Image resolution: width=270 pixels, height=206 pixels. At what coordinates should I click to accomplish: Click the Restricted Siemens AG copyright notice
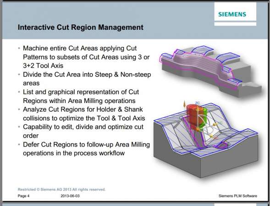[61, 190]
